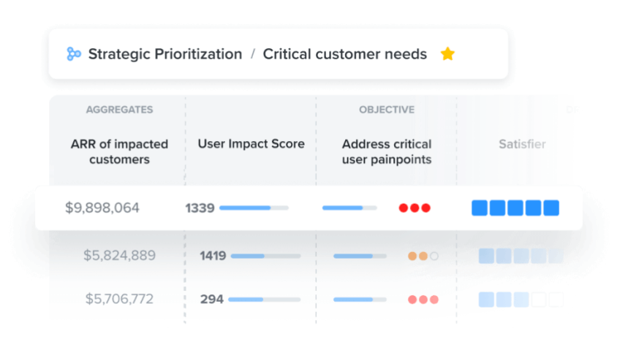Click the Address critical user painpoints header

click(x=387, y=151)
